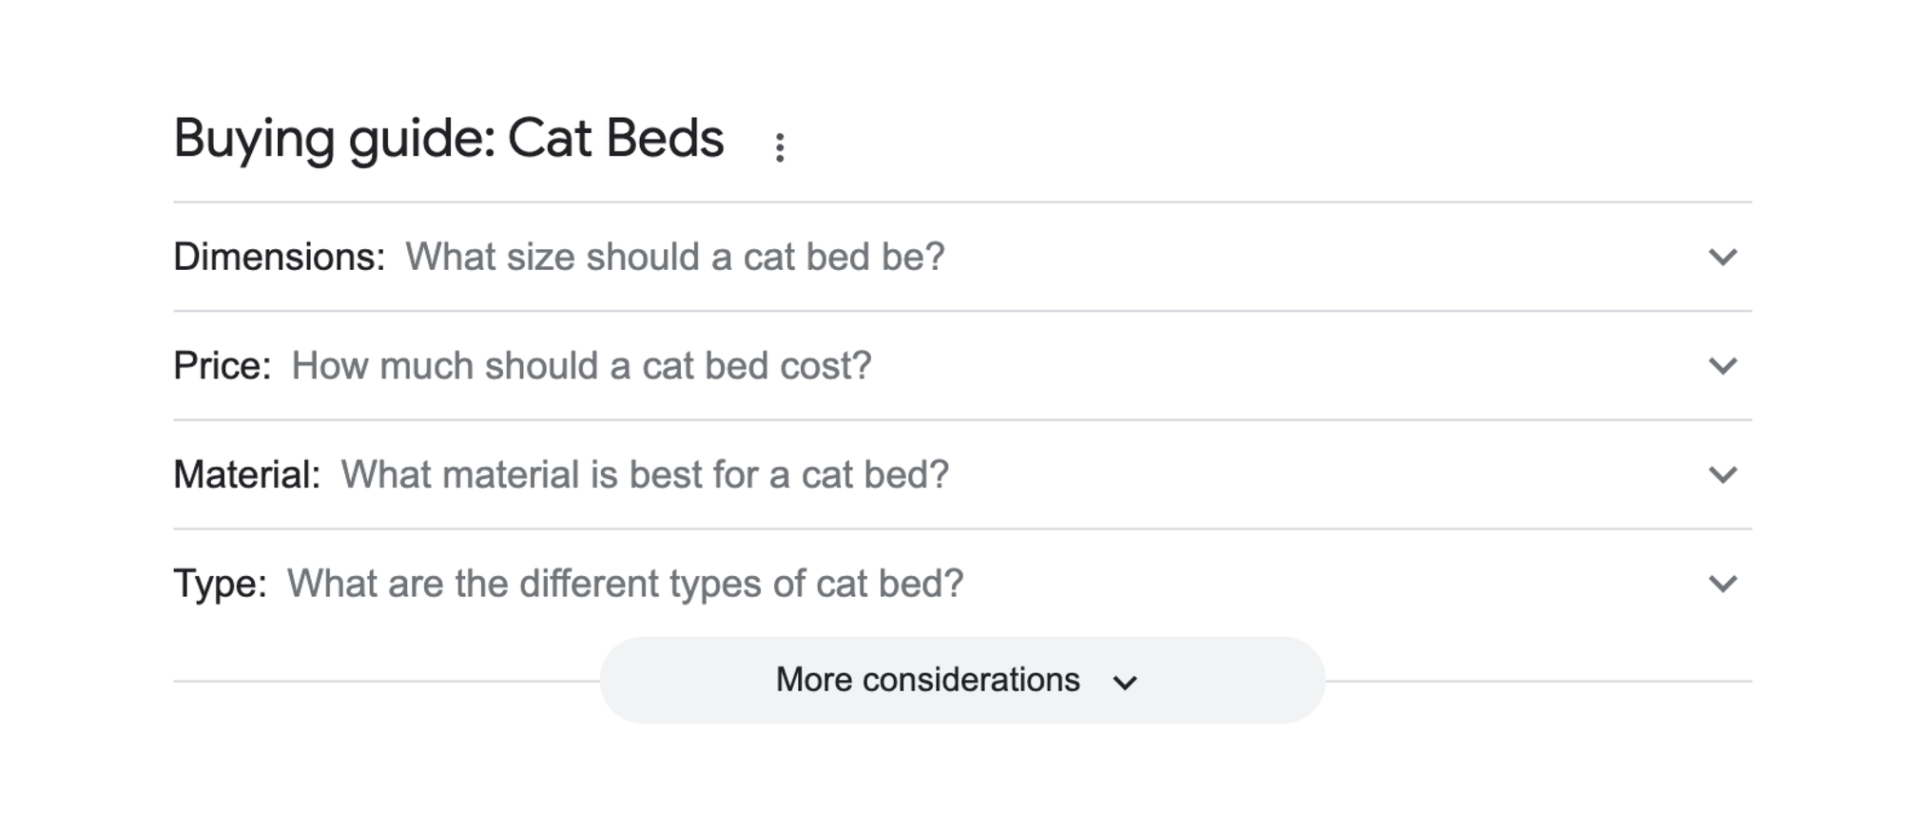
Task: Expand the Type question chevron
Action: pyautogui.click(x=1723, y=585)
